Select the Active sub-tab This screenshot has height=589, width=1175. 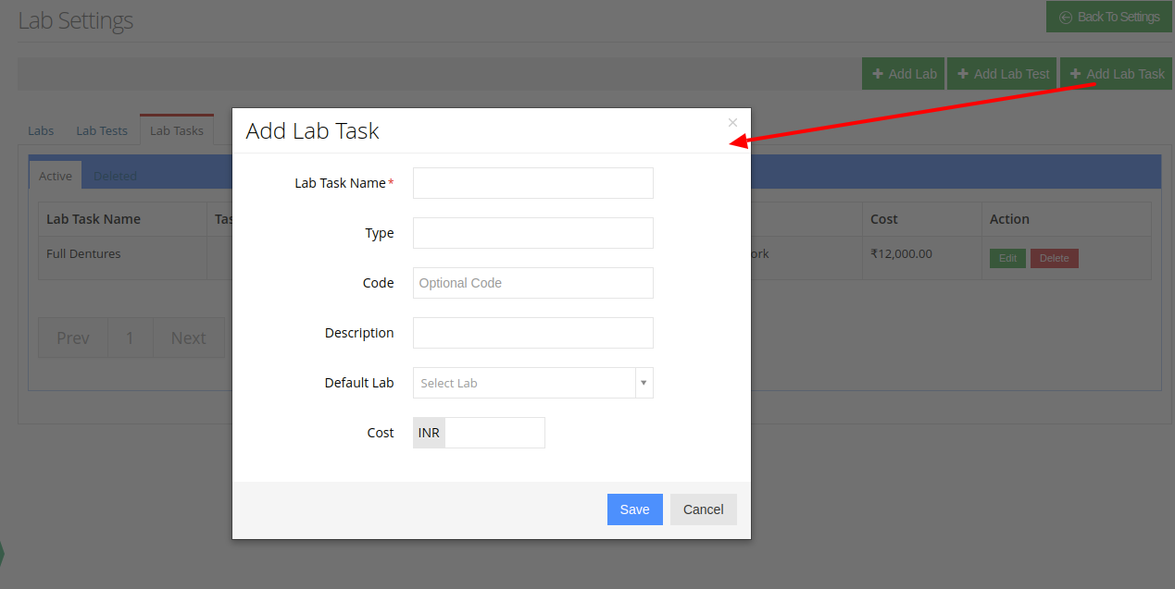click(56, 176)
